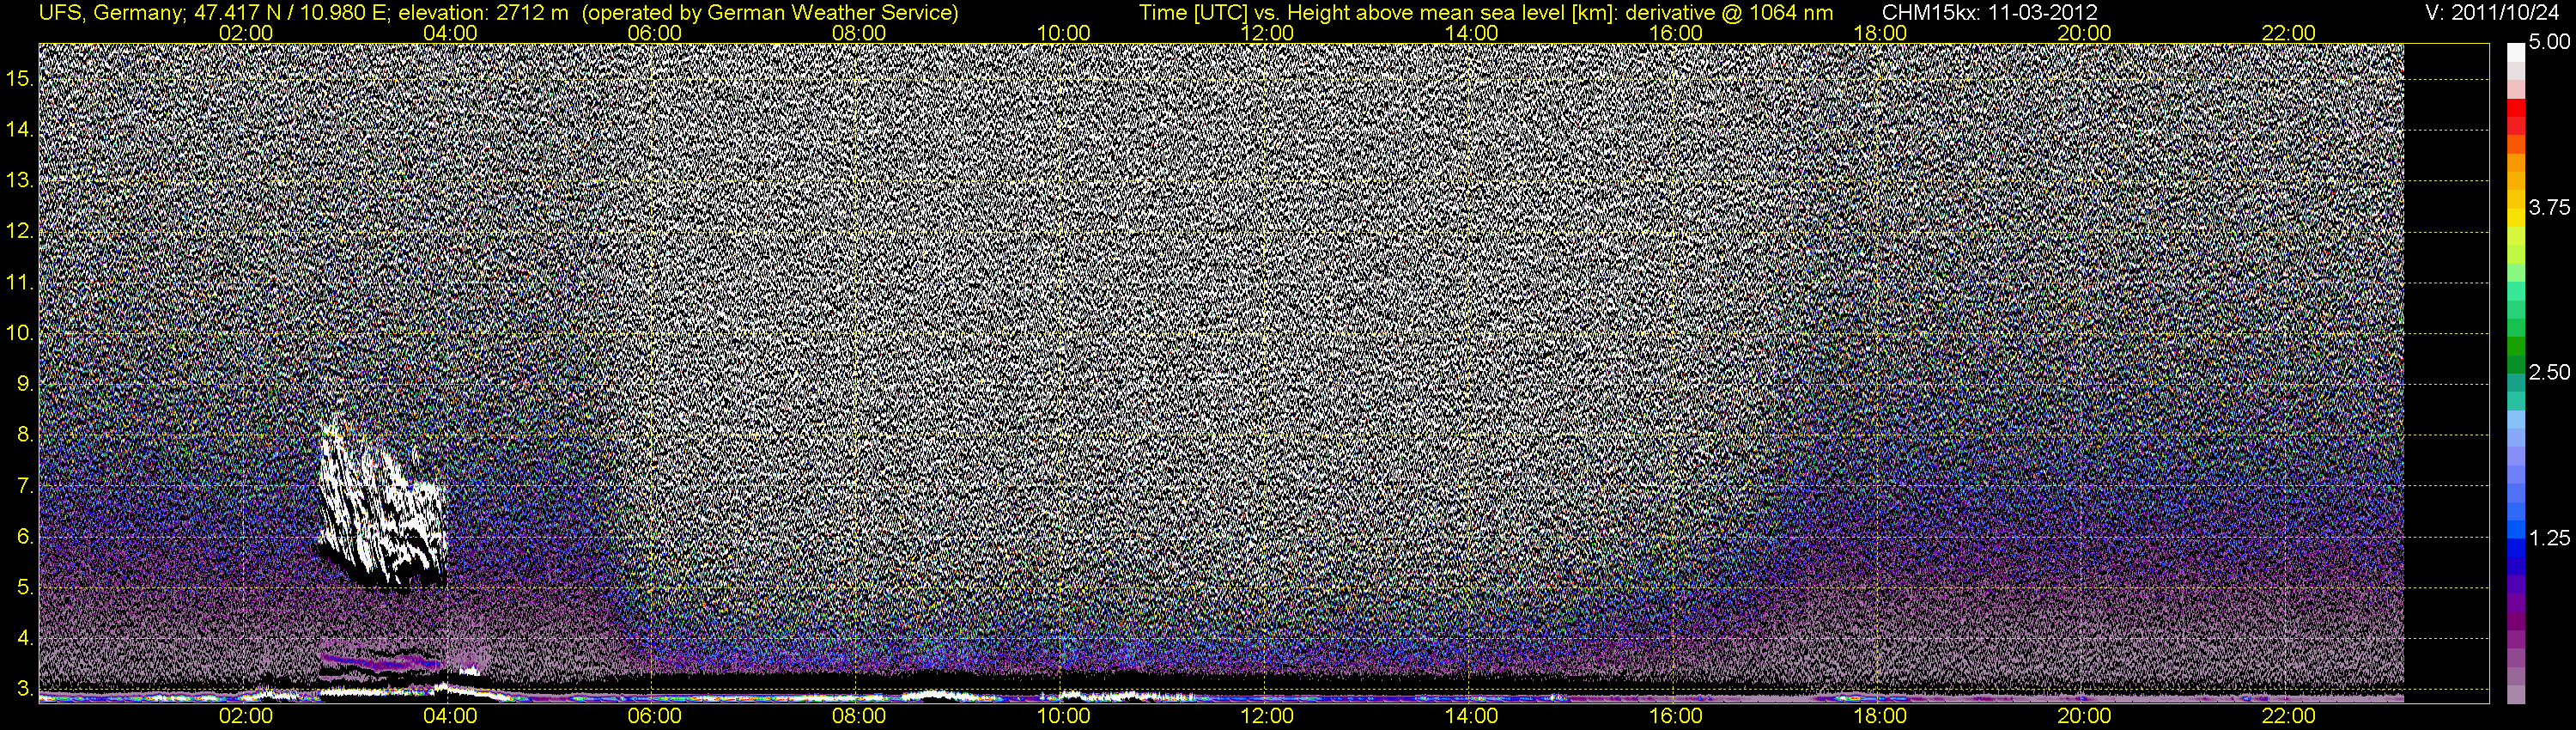The width and height of the screenshot is (2576, 730).
Task: Click '12:00' on the bottom time axis
Action: [x=1267, y=716]
